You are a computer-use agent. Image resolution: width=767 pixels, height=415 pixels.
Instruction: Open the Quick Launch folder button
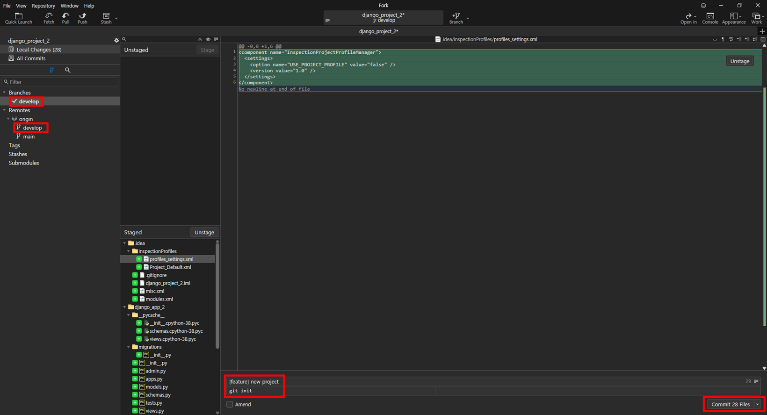pyautogui.click(x=19, y=18)
